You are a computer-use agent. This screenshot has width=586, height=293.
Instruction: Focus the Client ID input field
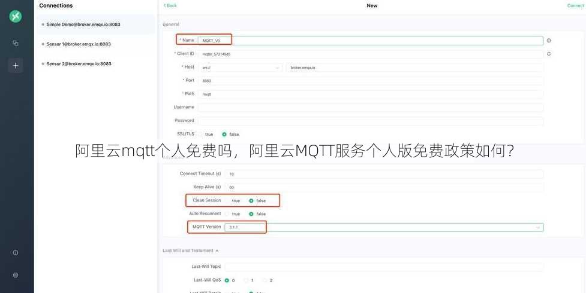pyautogui.click(x=370, y=54)
